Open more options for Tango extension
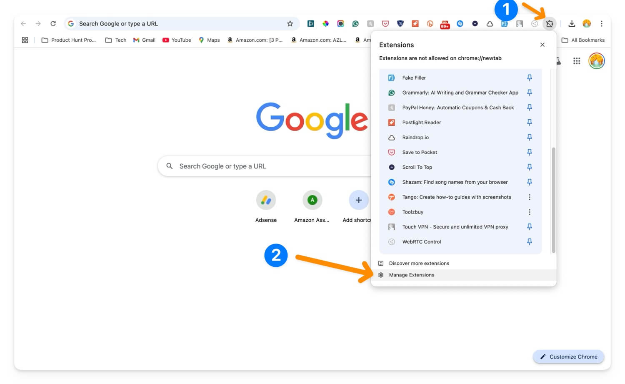The height and width of the screenshot is (384, 625). 530,197
